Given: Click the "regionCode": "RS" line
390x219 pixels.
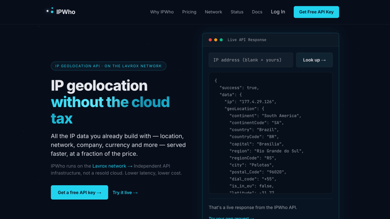Looking at the screenshot, I should pos(253,158).
